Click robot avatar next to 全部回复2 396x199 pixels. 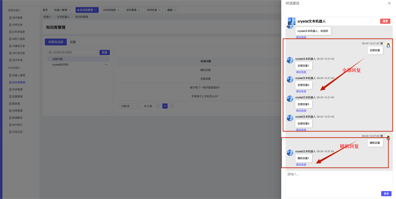point(290,79)
